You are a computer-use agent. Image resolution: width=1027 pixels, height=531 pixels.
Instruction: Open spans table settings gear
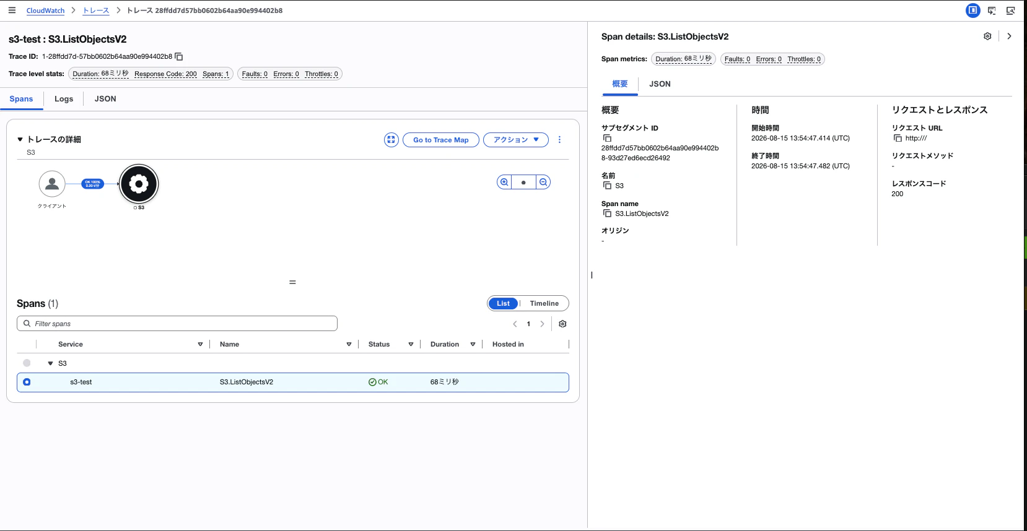point(562,324)
